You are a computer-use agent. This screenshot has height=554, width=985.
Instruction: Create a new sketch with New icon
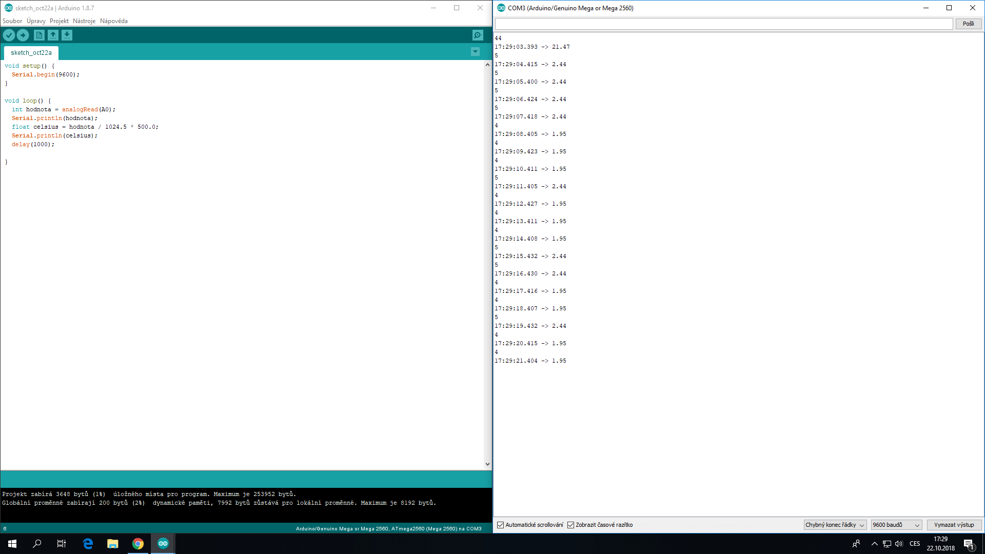click(x=39, y=35)
